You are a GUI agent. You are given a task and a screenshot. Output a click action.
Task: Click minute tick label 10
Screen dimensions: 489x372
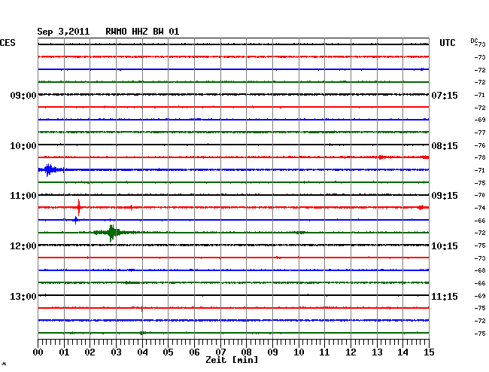(299, 352)
